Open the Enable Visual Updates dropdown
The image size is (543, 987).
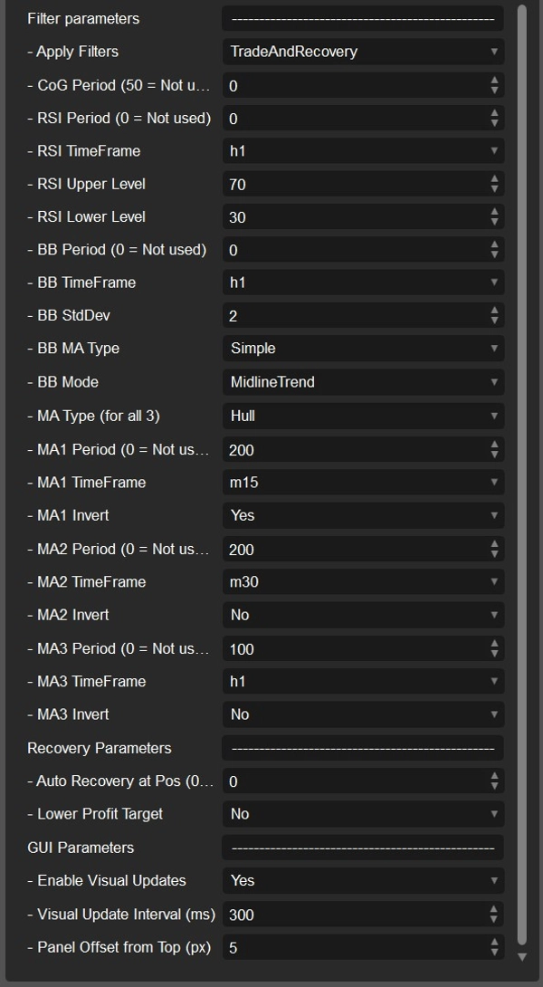(362, 879)
